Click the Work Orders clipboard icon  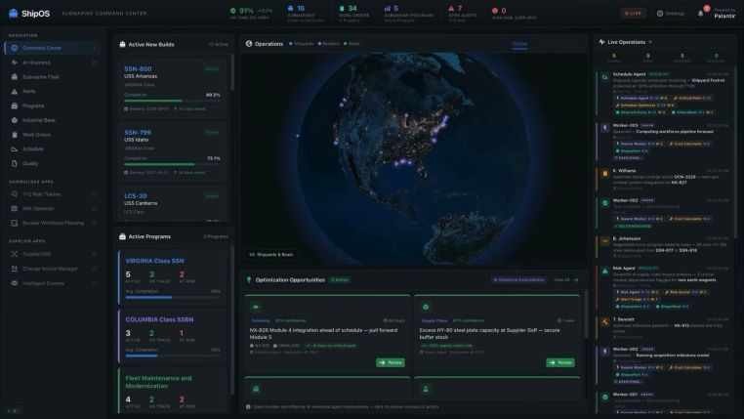click(12, 134)
